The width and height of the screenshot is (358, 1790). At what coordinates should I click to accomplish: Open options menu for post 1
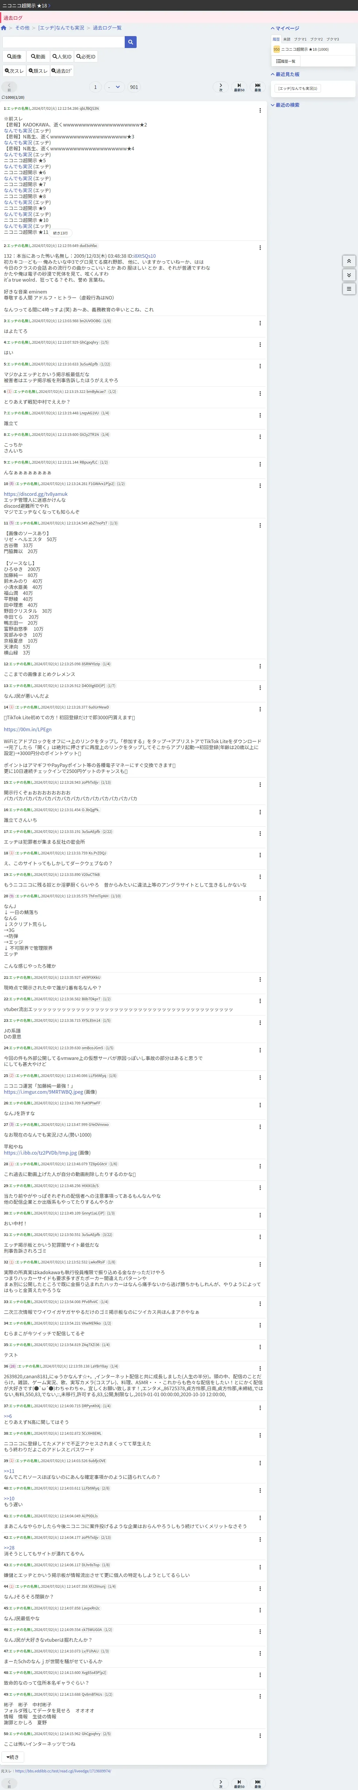[260, 110]
